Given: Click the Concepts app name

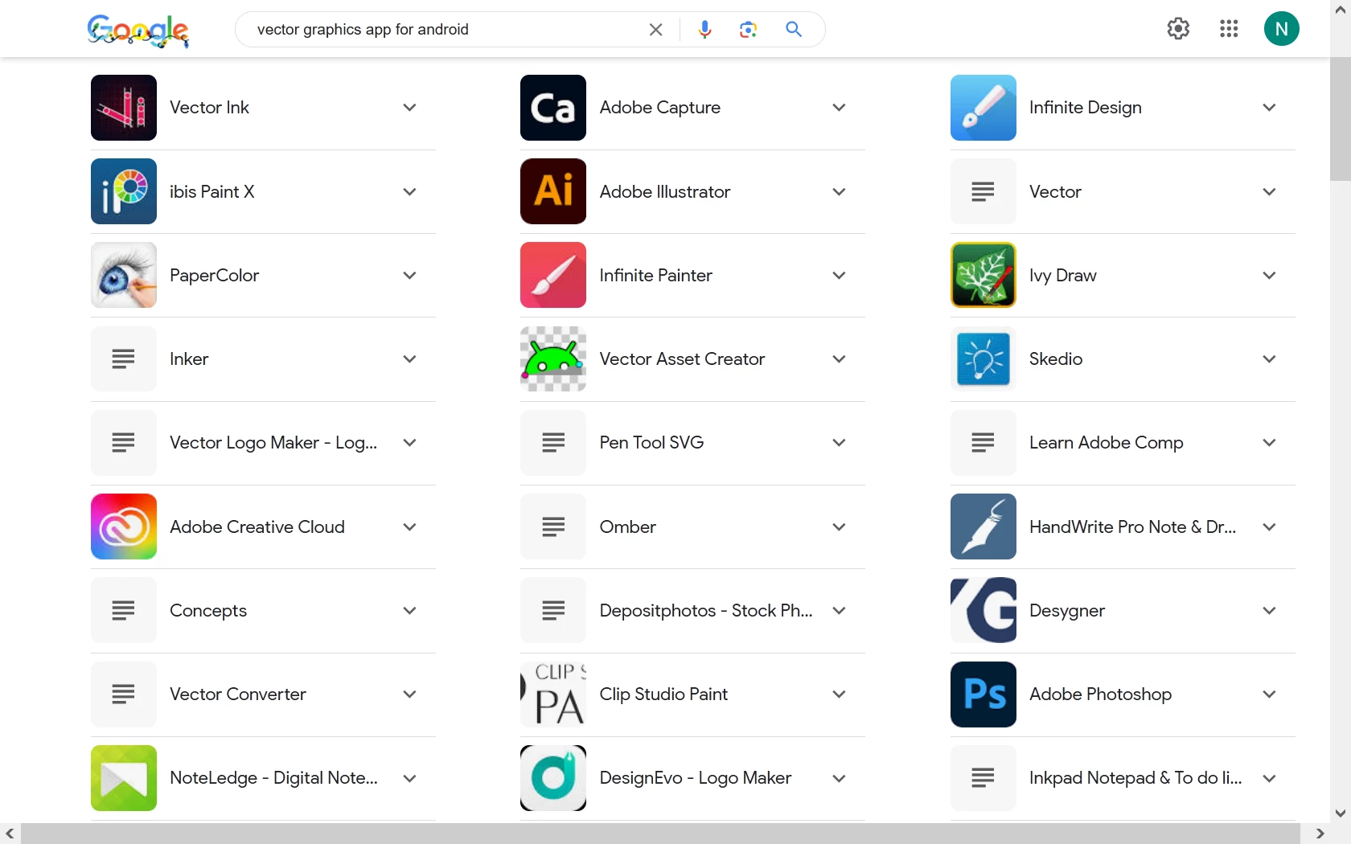Looking at the screenshot, I should tap(208, 611).
